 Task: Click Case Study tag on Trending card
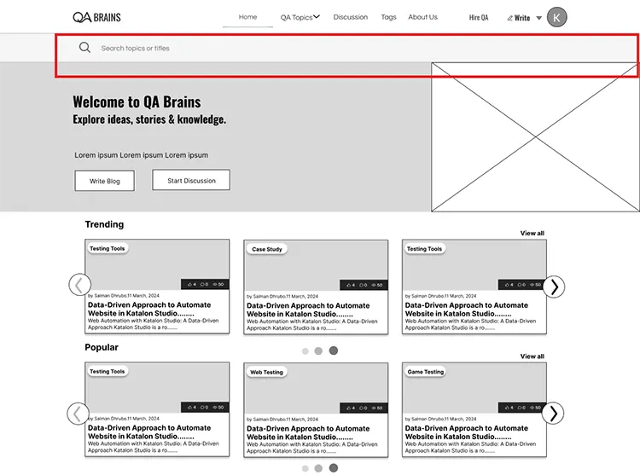tap(267, 249)
